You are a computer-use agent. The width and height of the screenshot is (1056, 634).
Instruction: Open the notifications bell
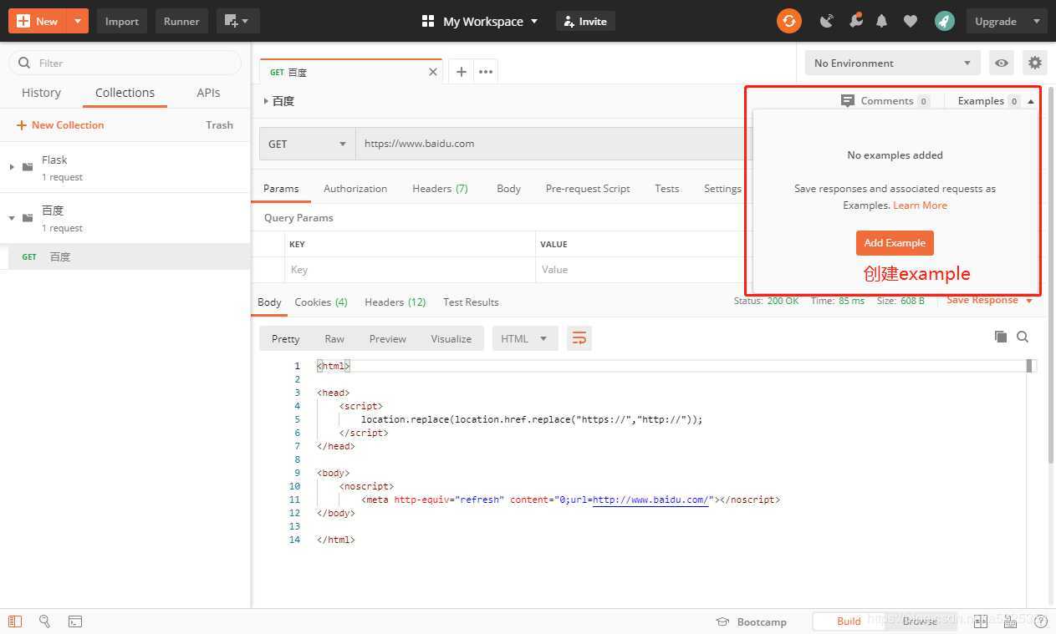click(x=881, y=21)
